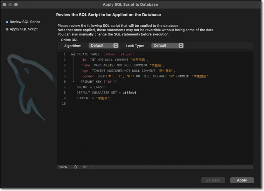Viewport: 264px width, 191px height.
Task: Click the ENGINE = InnoDB line
Action: [91, 87]
